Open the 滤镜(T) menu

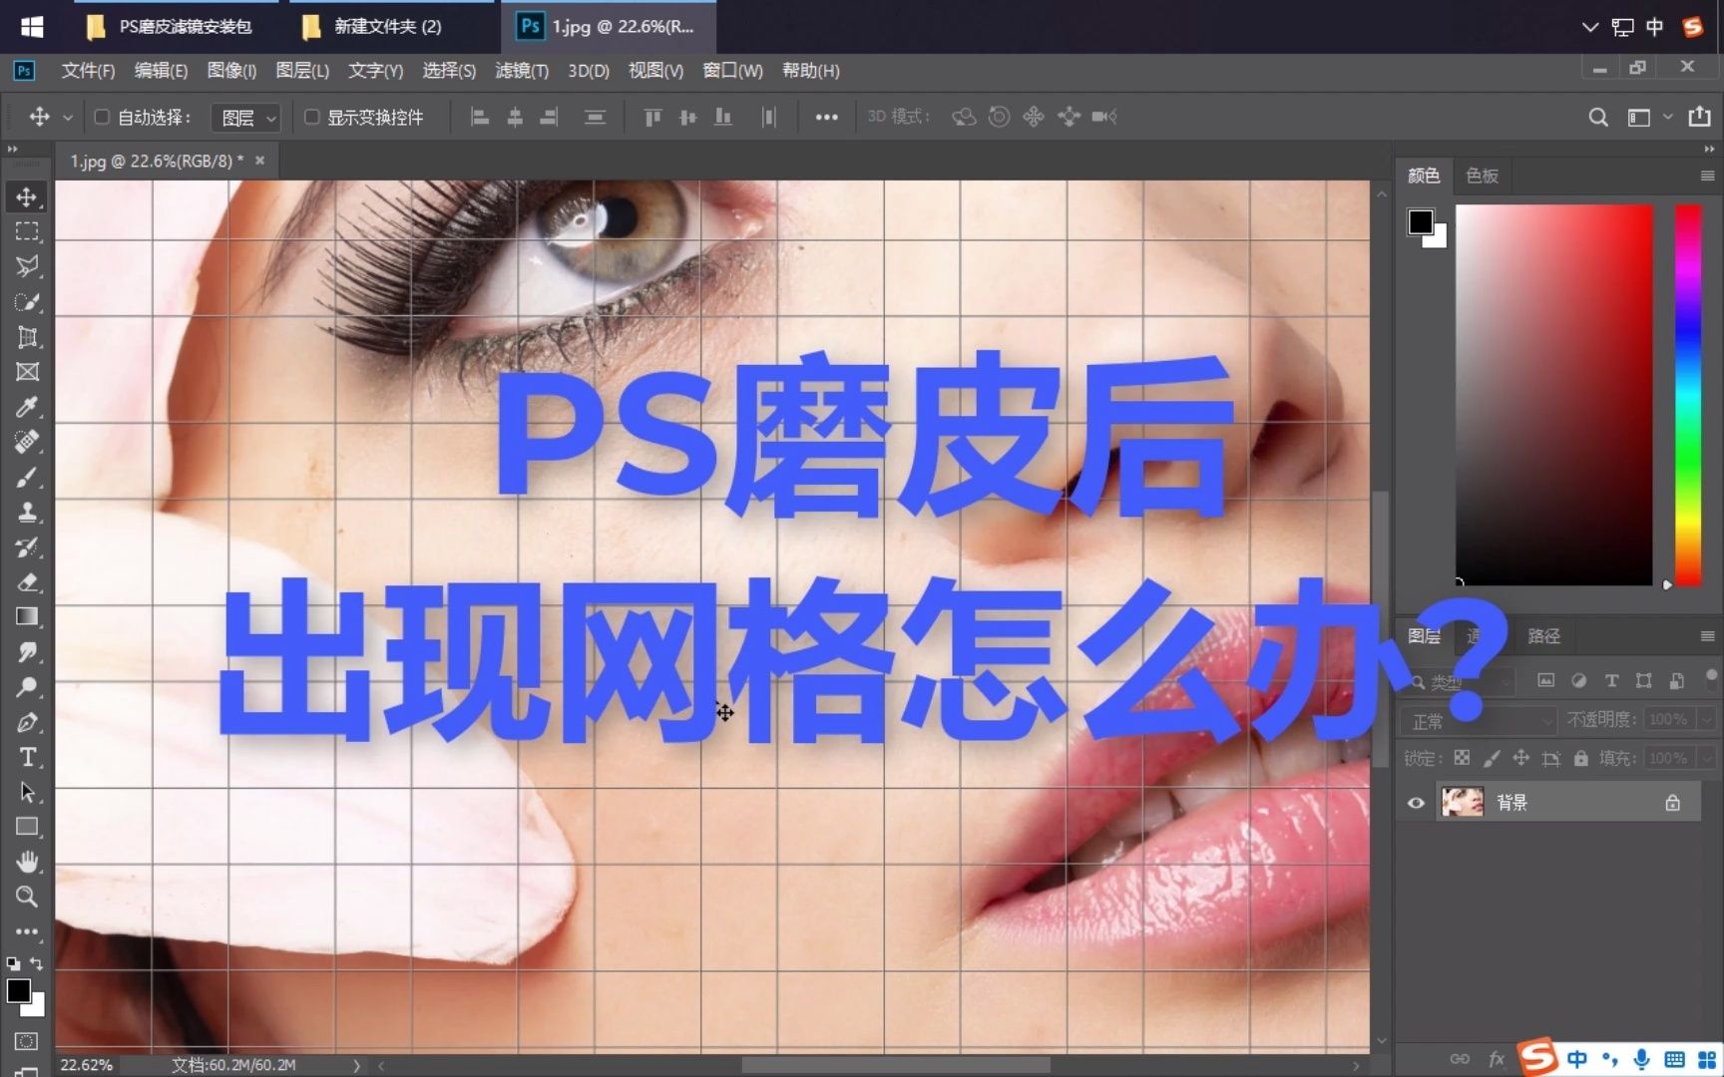[x=521, y=71]
